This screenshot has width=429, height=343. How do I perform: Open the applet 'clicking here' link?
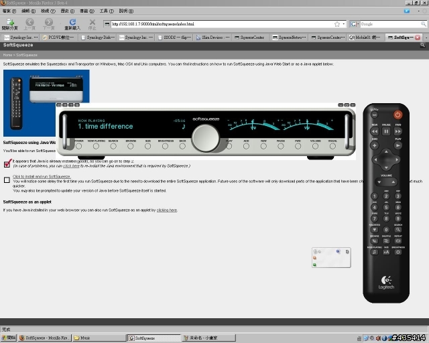pyautogui.click(x=167, y=210)
